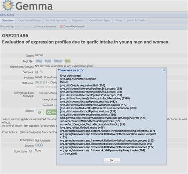Open the GEO source logo link
Image resolution: width=188 pixels, height=174 pixels.
[x=39, y=145]
